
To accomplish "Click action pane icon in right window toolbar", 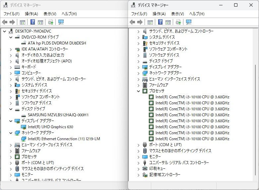I will tap(168, 22).
